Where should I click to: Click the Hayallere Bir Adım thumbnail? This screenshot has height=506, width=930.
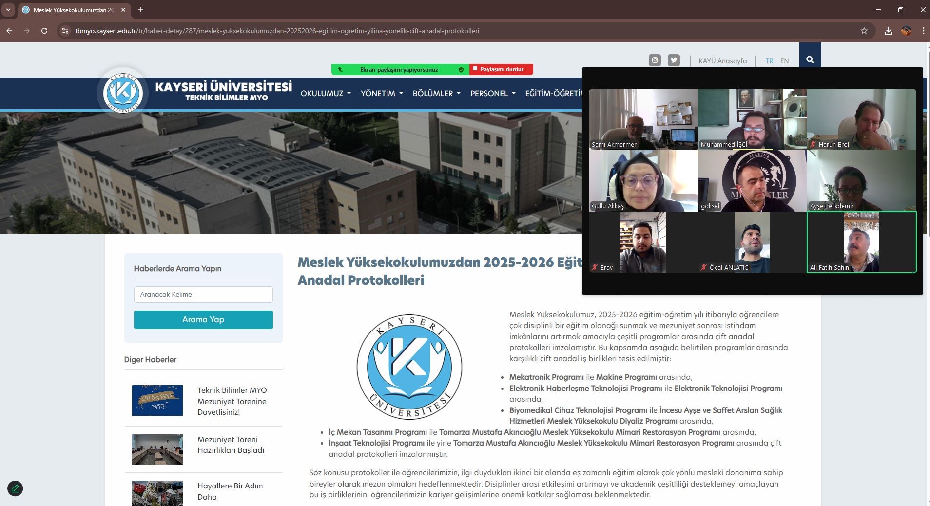pos(157,493)
